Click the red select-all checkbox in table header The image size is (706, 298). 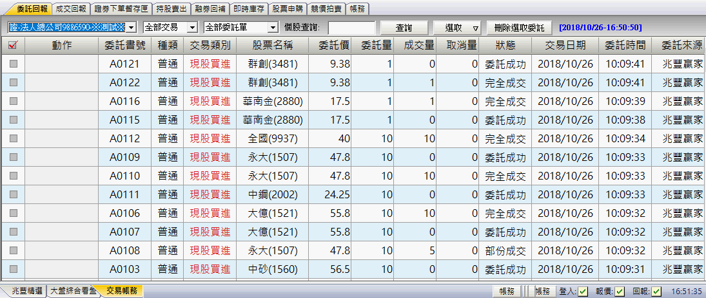13,45
